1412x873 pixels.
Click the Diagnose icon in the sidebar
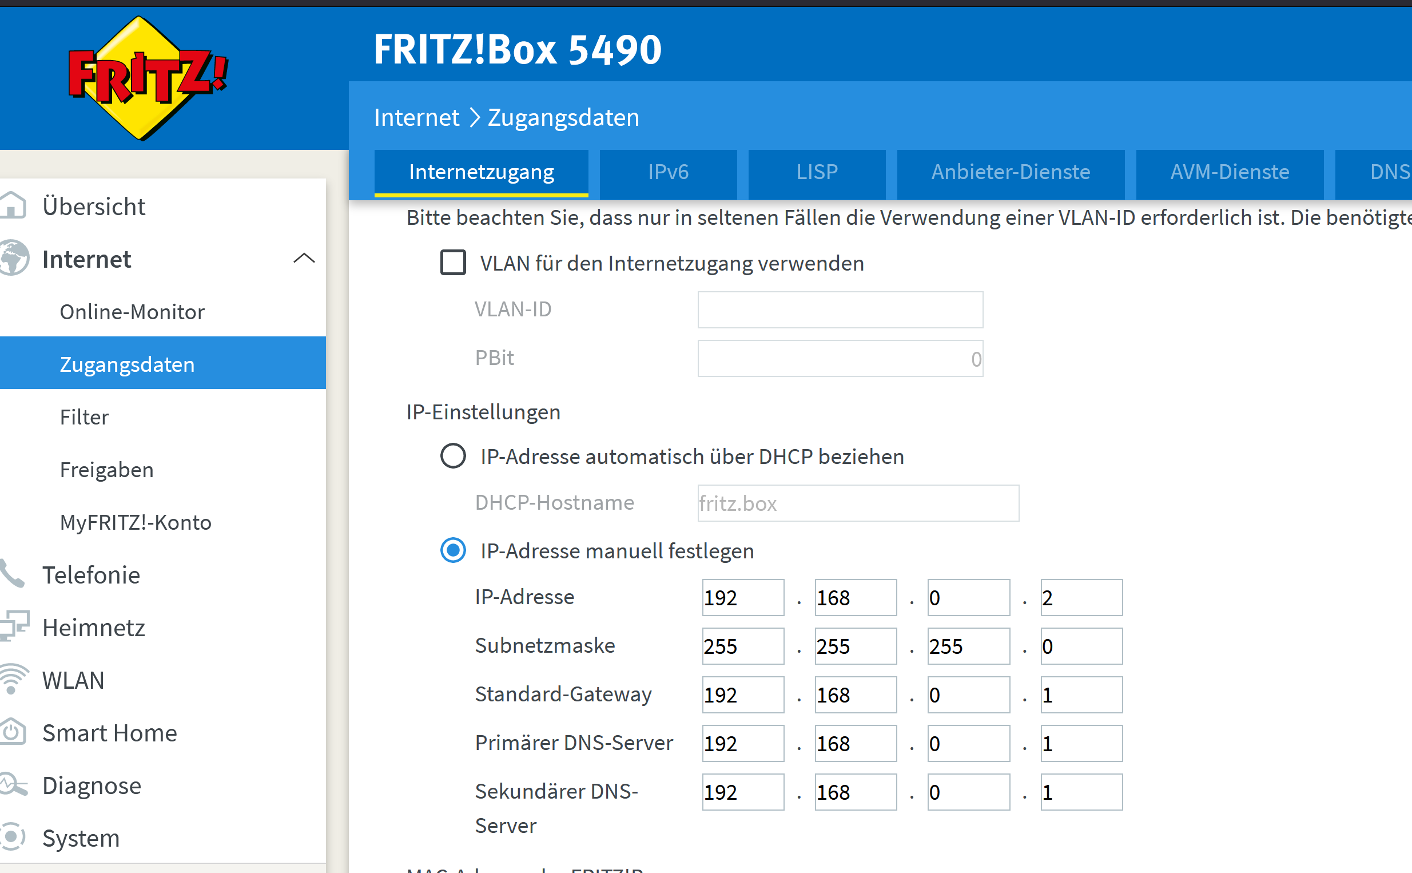tap(13, 785)
